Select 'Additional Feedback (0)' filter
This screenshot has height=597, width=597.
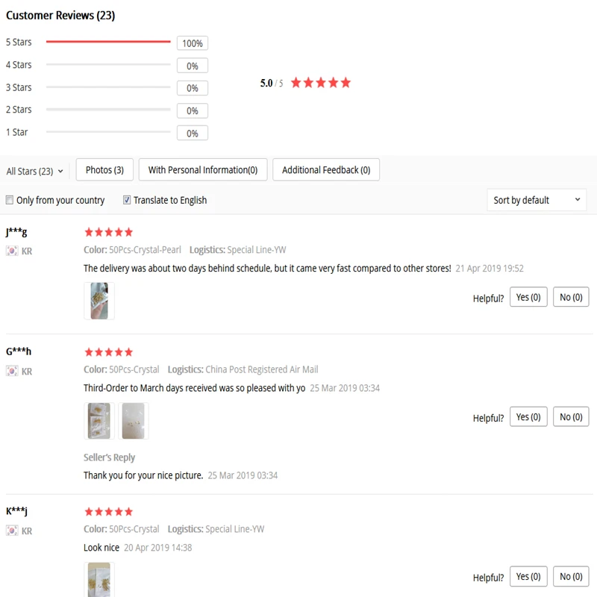tap(326, 170)
